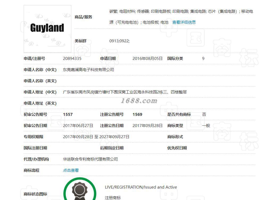Click the 注册商标 status text

click(x=113, y=198)
